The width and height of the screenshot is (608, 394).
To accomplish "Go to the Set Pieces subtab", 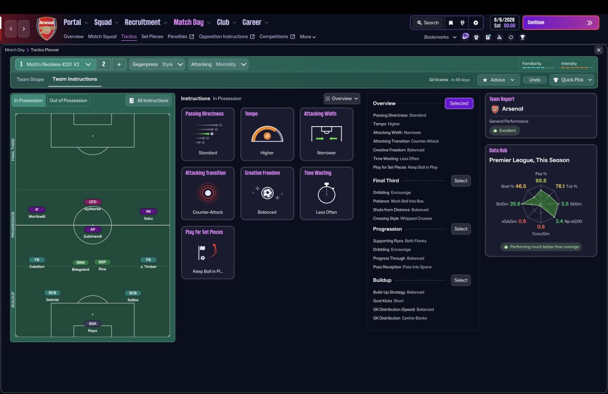I will pos(152,37).
